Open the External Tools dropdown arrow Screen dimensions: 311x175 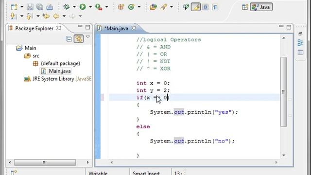[107, 7]
